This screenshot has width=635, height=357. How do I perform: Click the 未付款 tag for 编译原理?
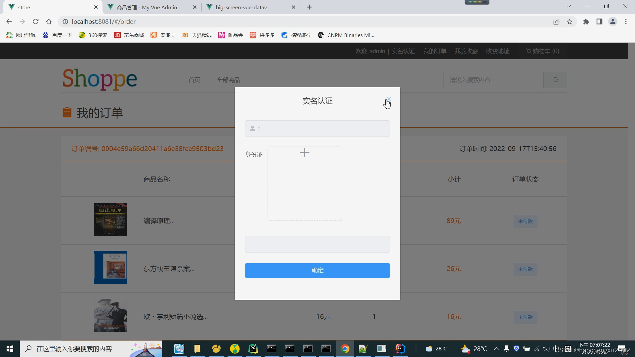pos(525,221)
